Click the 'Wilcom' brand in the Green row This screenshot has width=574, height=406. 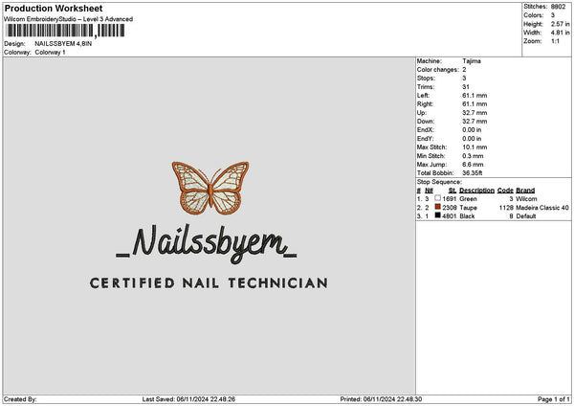click(x=526, y=199)
